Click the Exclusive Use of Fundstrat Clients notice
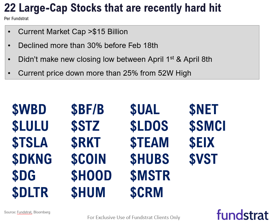Screen dimensions: 270x221 (x=134, y=217)
